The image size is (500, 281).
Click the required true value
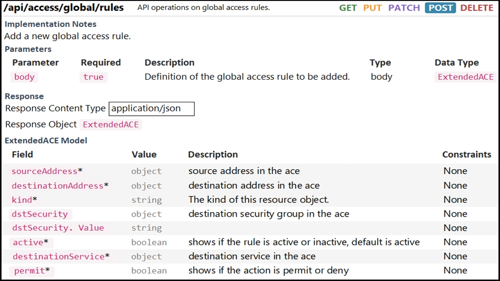[x=93, y=77]
